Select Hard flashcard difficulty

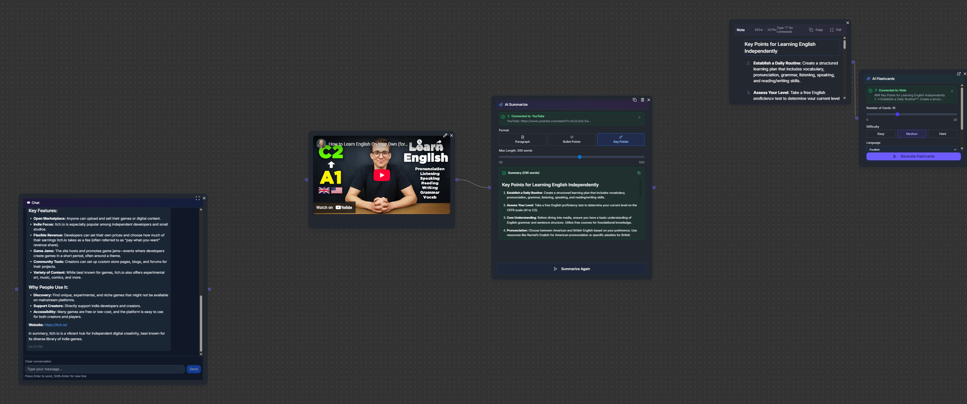click(x=942, y=134)
